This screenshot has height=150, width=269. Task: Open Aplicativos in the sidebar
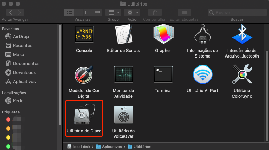21,82
